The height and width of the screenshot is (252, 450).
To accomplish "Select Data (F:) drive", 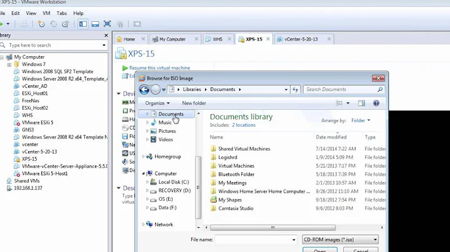I will 167,208.
